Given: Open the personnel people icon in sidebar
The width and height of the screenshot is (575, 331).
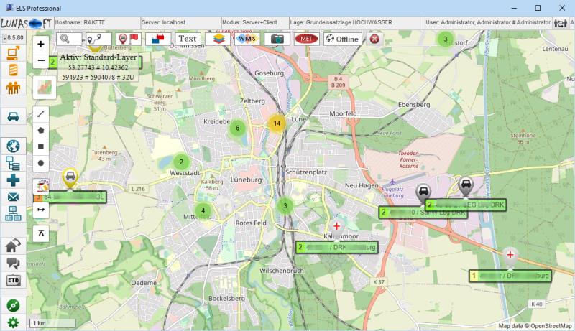Looking at the screenshot, I should point(13,88).
